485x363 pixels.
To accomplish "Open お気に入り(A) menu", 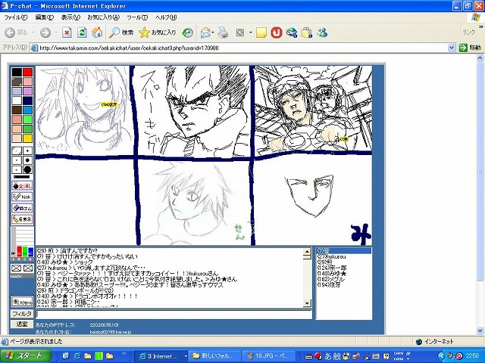I will [x=103, y=17].
